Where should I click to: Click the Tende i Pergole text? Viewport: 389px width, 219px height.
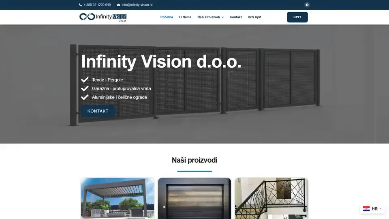(x=107, y=80)
